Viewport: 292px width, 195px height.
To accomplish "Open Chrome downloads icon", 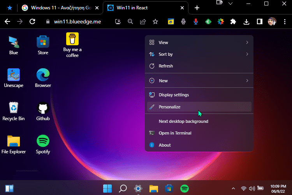I will 246,22.
